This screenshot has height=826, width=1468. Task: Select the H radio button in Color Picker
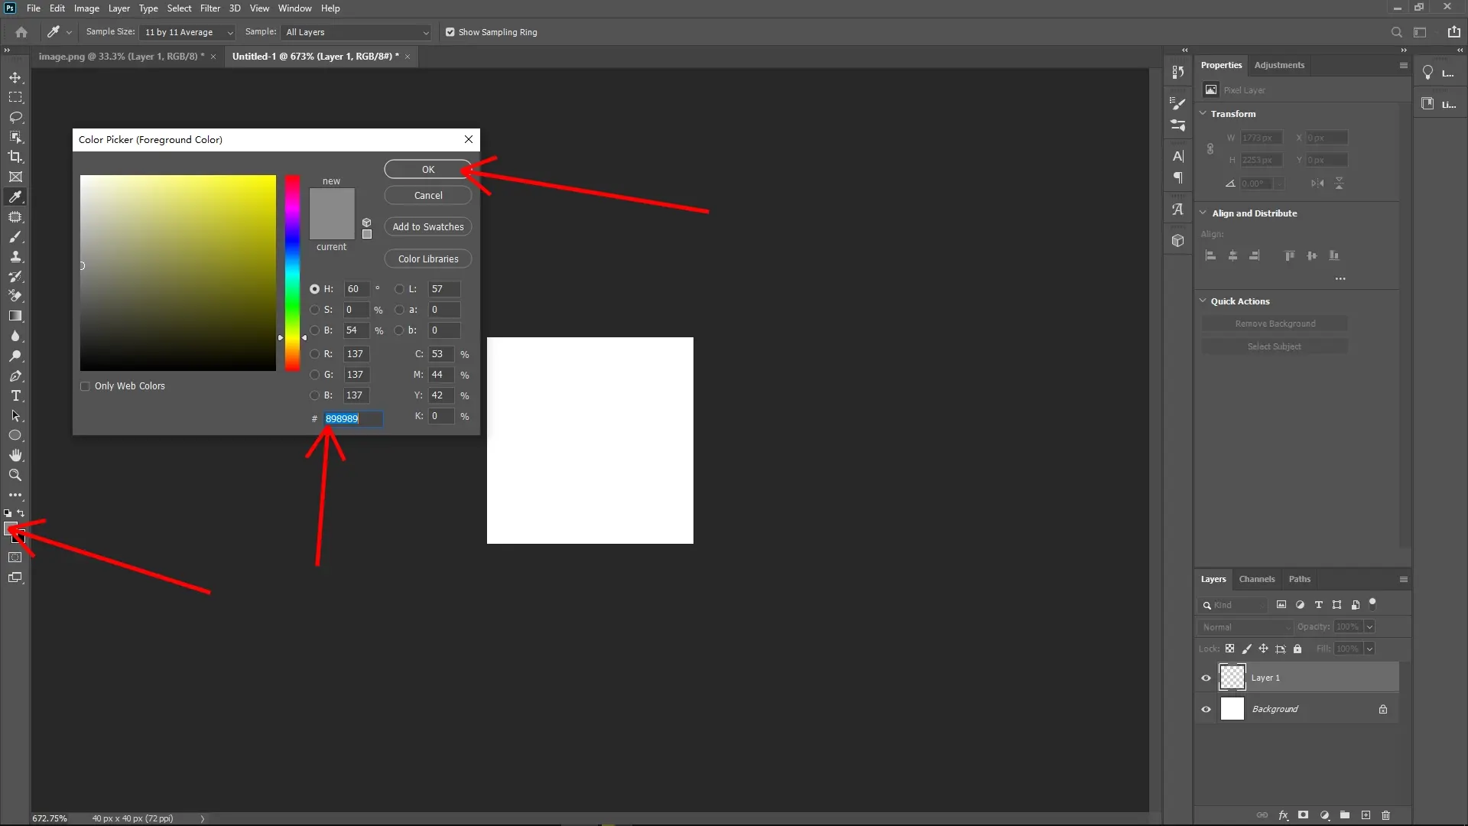[x=315, y=288]
